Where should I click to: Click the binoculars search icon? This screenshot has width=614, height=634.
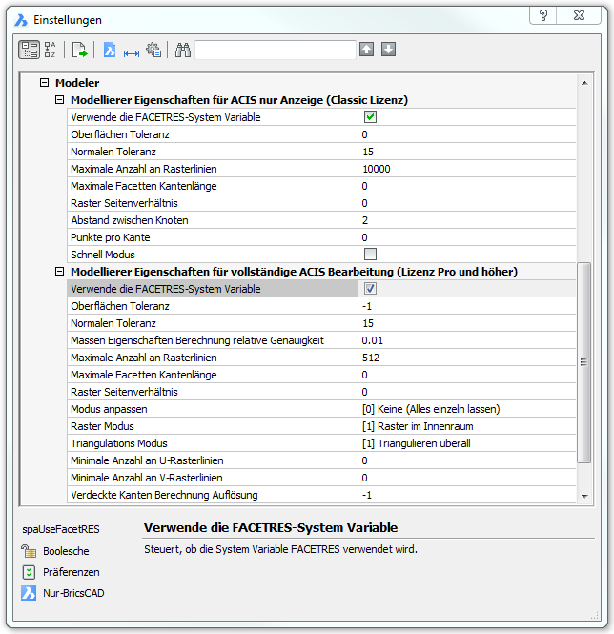182,50
